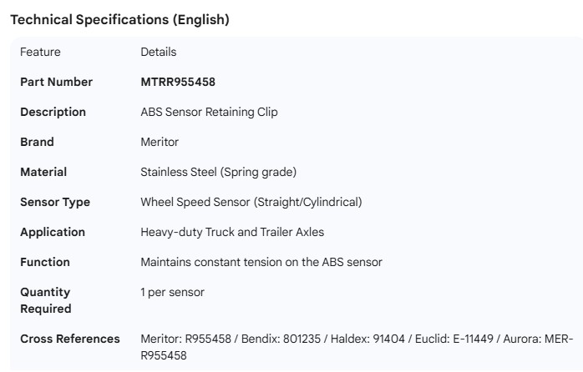Click the Feature column header
583x372 pixels.
[x=40, y=52]
